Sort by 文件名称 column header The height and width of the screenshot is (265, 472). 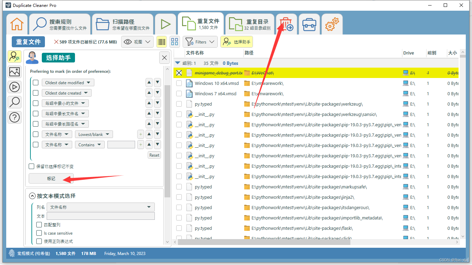[195, 53]
